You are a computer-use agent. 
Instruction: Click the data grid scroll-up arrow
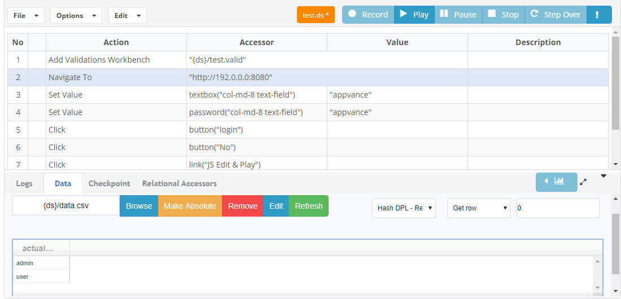click(598, 260)
